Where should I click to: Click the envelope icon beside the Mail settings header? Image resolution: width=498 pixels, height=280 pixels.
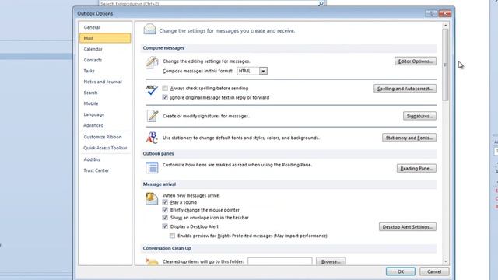click(149, 30)
